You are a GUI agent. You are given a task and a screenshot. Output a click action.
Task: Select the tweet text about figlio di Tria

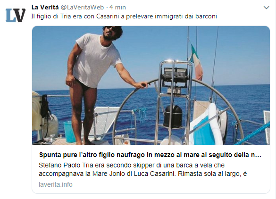point(124,16)
